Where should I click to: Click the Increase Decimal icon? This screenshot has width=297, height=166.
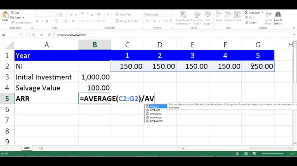click(x=166, y=21)
